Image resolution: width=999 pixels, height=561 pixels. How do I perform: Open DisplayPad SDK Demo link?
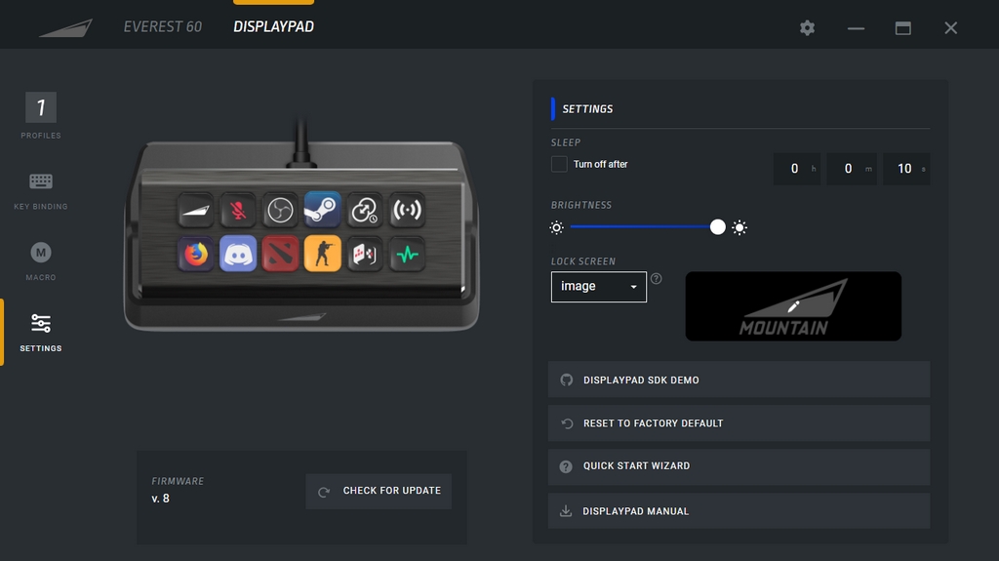click(x=739, y=380)
